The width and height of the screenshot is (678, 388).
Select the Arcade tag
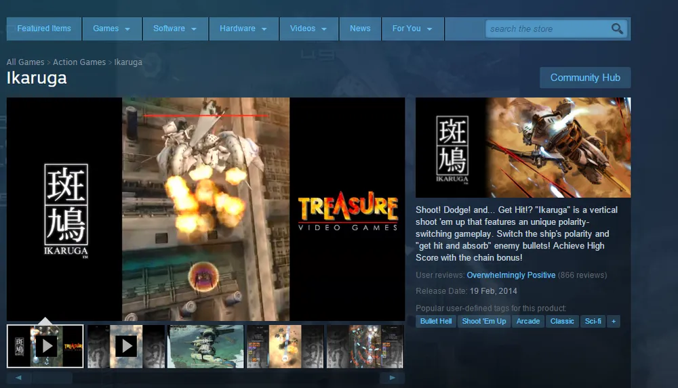pos(528,321)
